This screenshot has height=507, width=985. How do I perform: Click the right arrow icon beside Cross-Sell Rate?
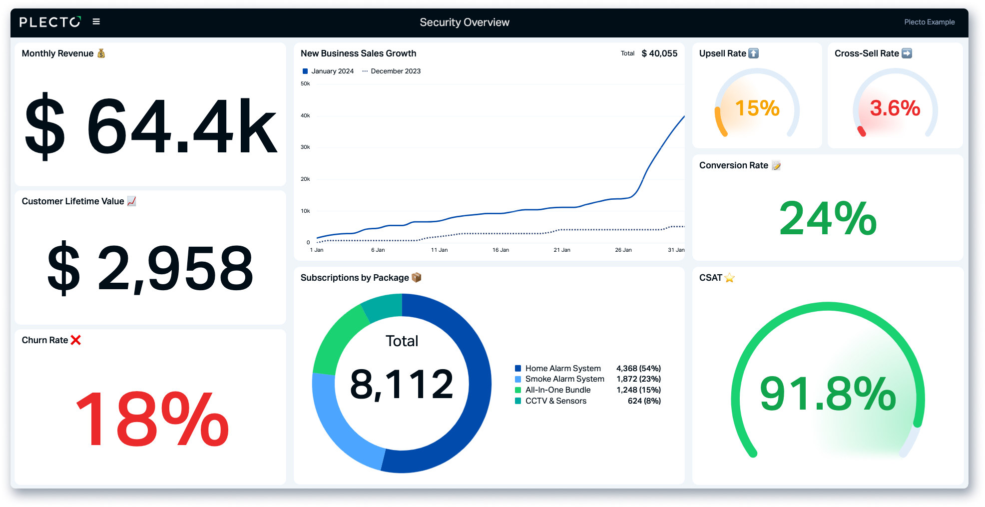point(907,53)
